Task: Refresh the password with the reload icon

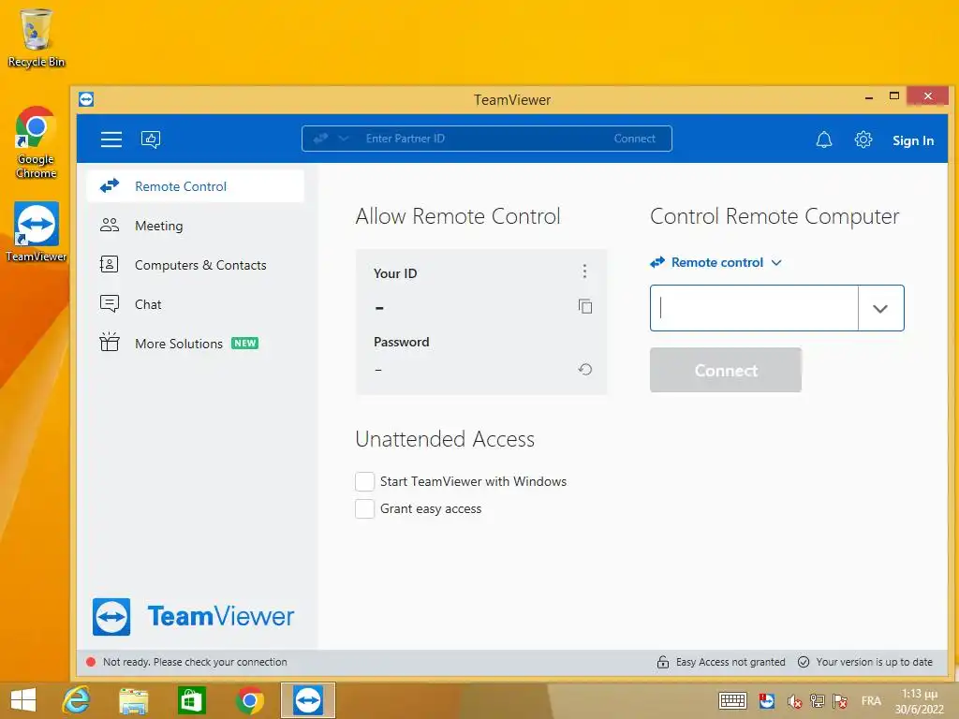Action: pyautogui.click(x=585, y=369)
